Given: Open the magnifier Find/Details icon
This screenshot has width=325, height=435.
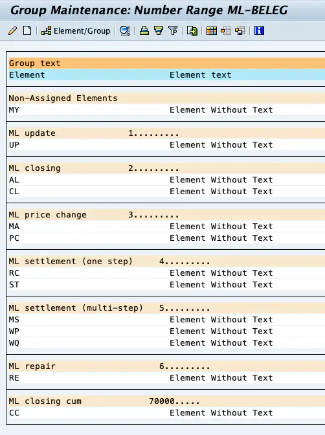Looking at the screenshot, I should coord(124,30).
